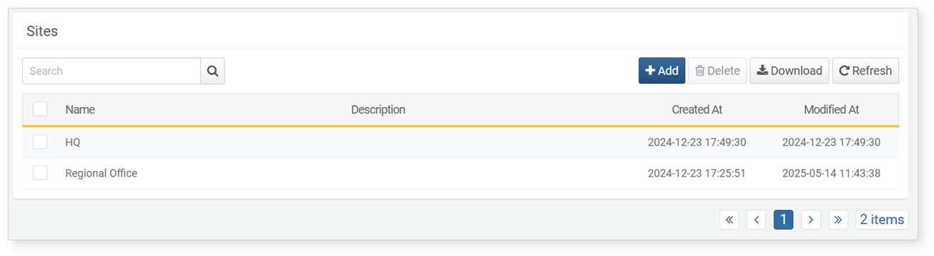The image size is (934, 256).
Task: Refresh the sites table
Action: click(865, 71)
